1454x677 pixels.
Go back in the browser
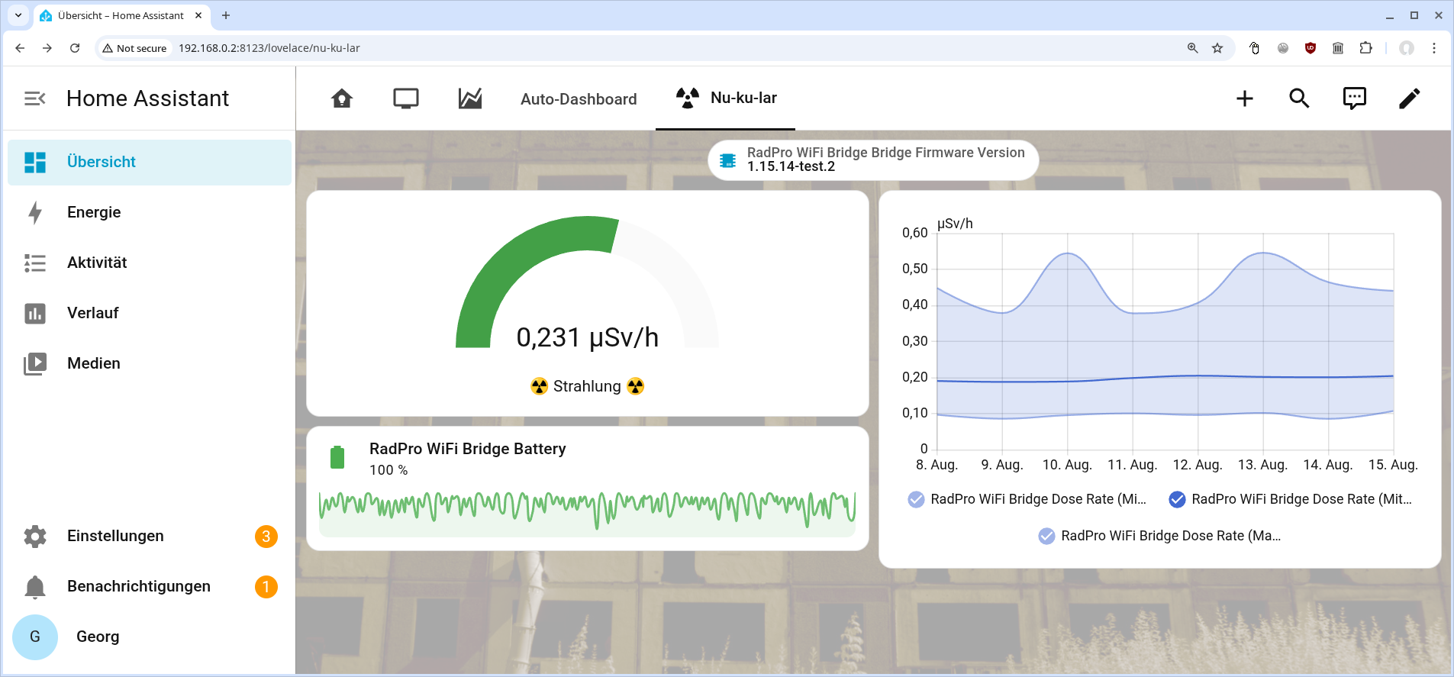point(20,48)
